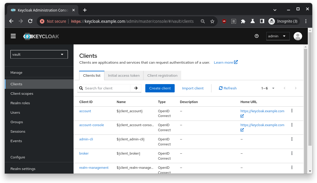Select Sessions in the sidebar

[x=39, y=131]
